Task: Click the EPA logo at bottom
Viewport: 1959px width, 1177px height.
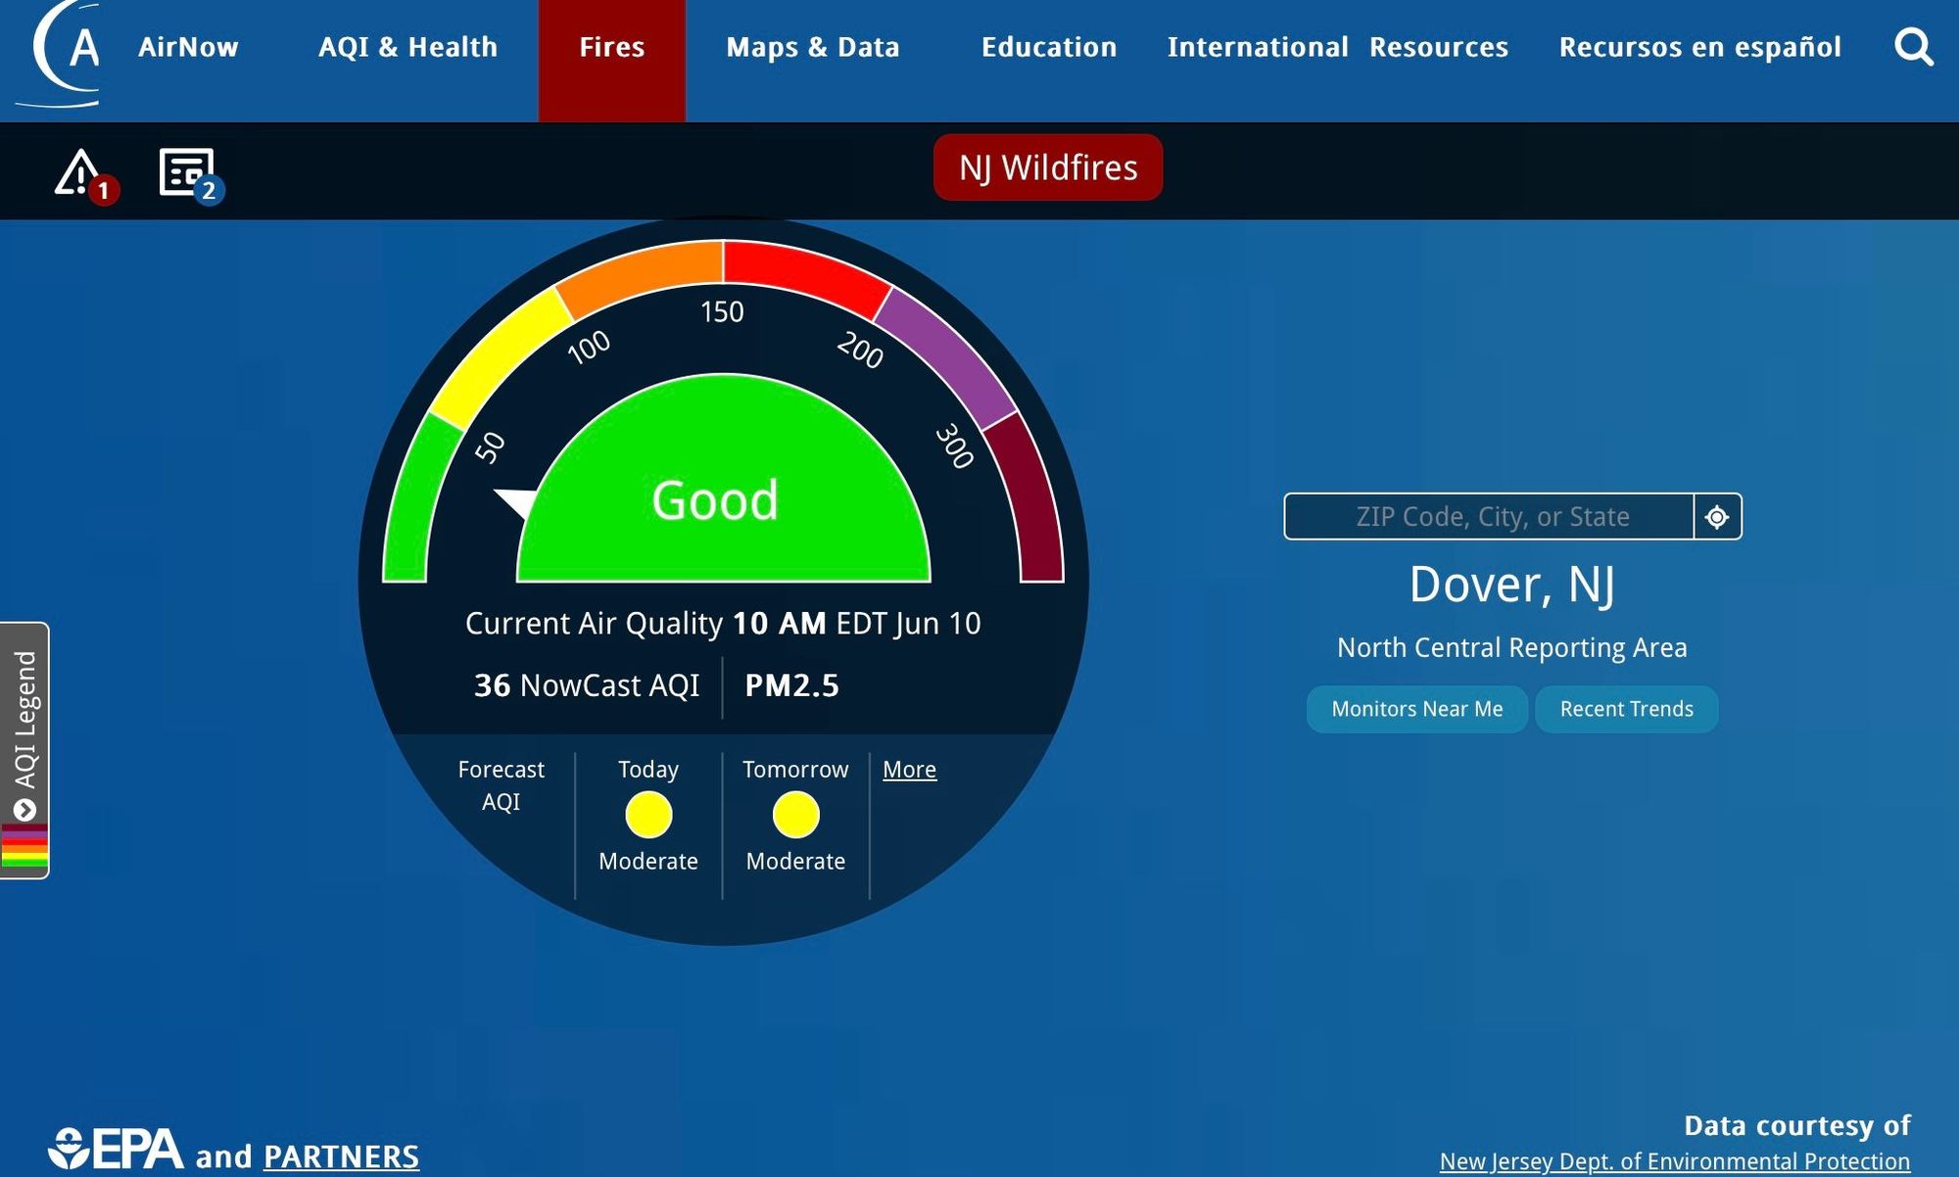Action: [x=116, y=1150]
